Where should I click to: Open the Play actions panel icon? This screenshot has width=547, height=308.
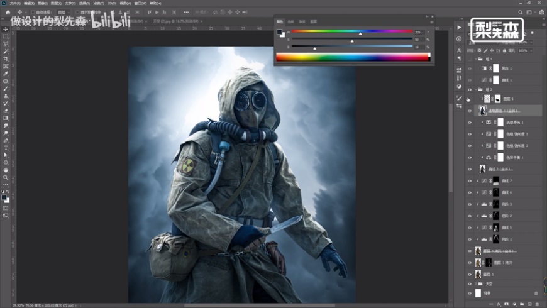point(459,28)
